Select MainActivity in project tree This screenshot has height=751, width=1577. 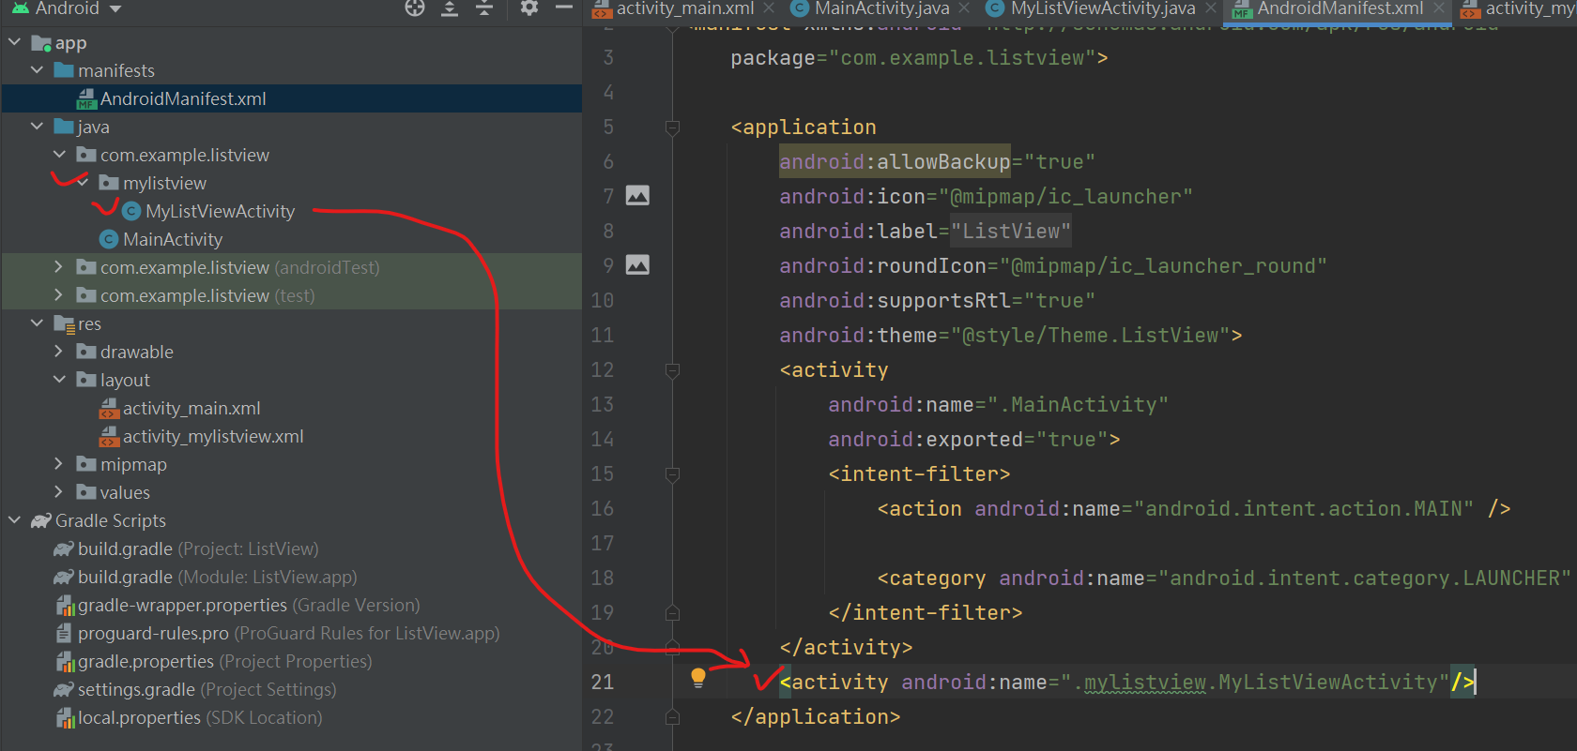pyautogui.click(x=173, y=239)
